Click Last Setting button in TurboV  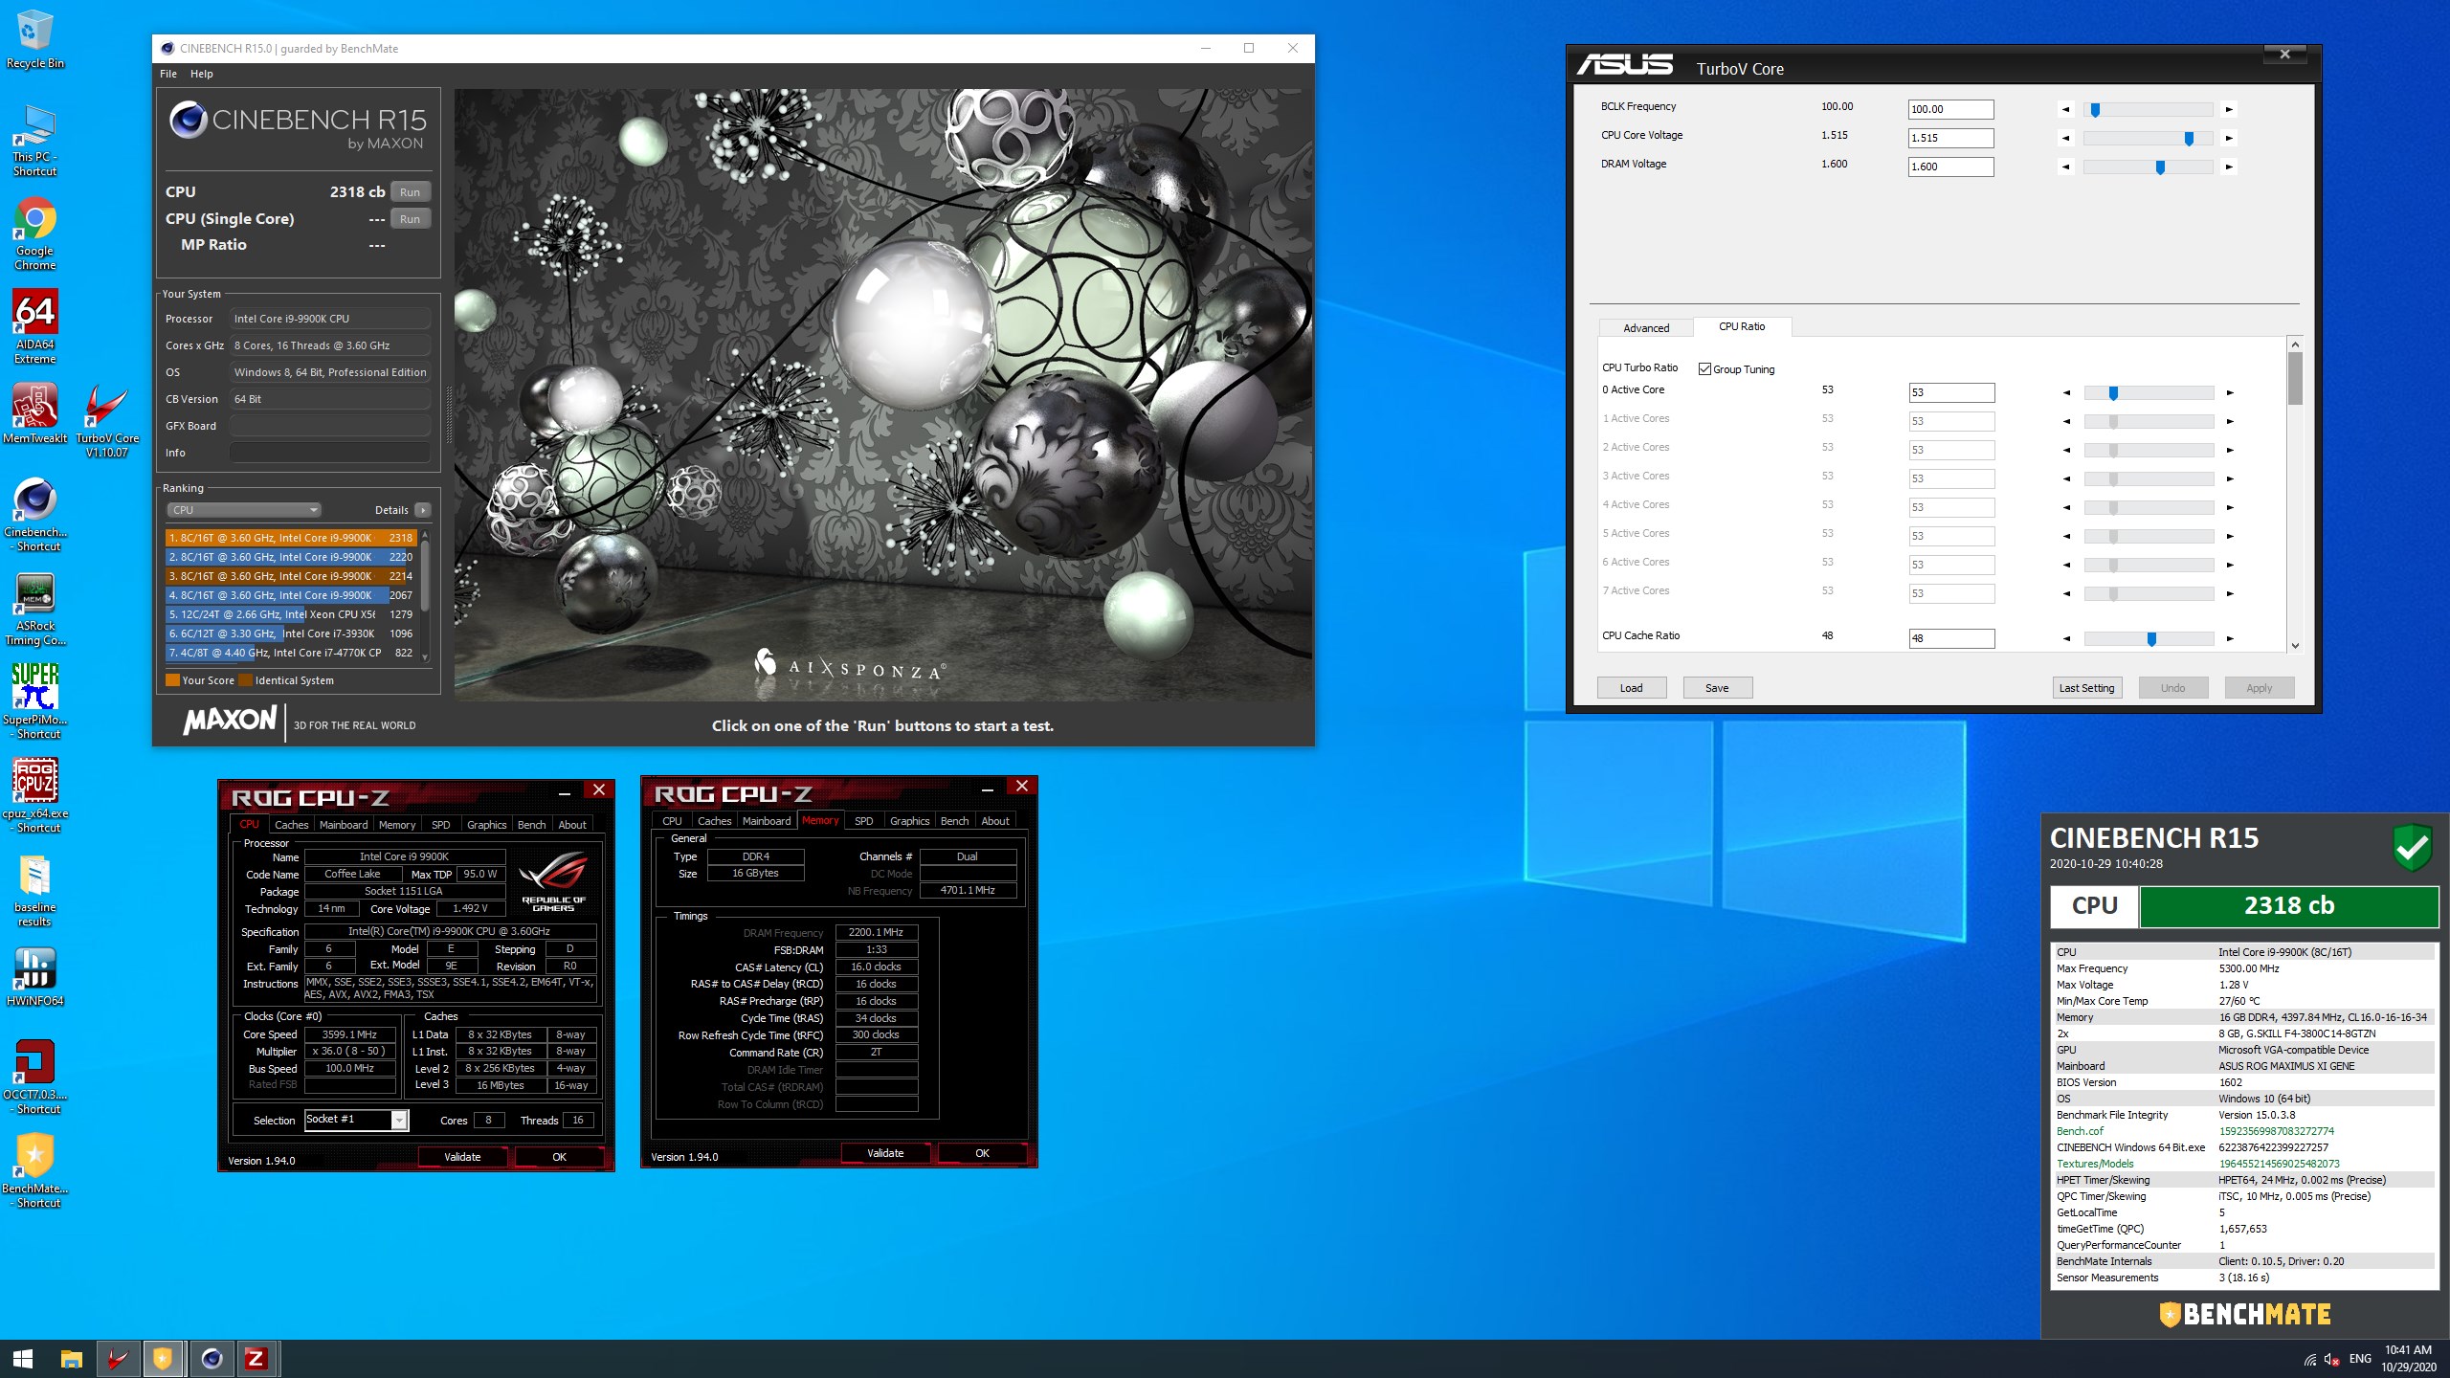2087,688
